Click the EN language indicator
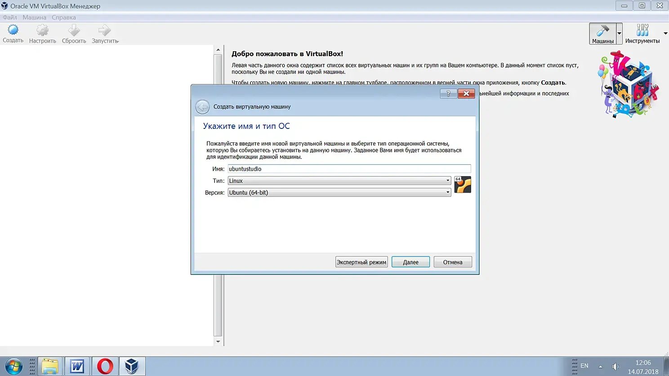 tap(584, 366)
